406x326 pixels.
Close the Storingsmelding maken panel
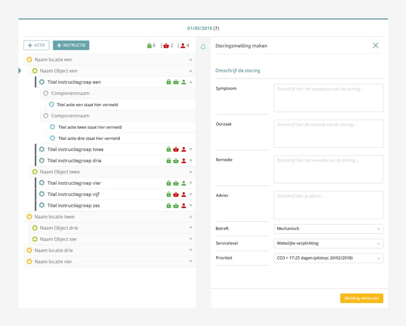click(x=375, y=45)
